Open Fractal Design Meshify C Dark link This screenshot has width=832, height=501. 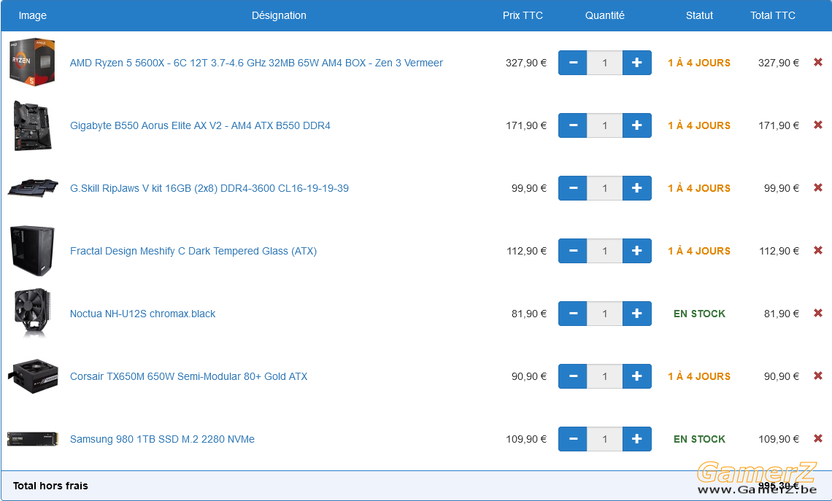point(193,251)
